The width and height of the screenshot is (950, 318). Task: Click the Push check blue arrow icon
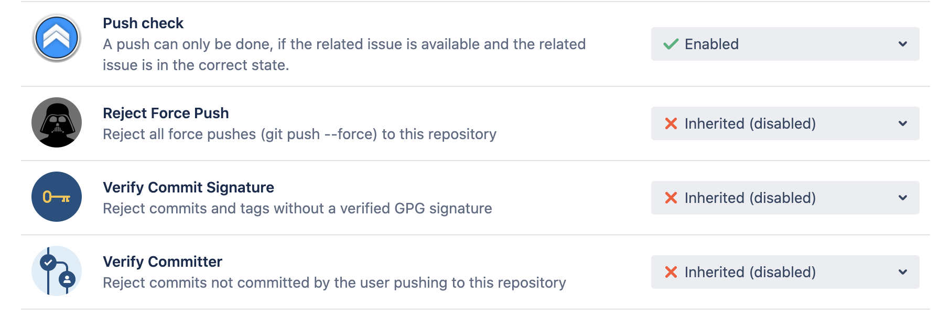pos(57,38)
